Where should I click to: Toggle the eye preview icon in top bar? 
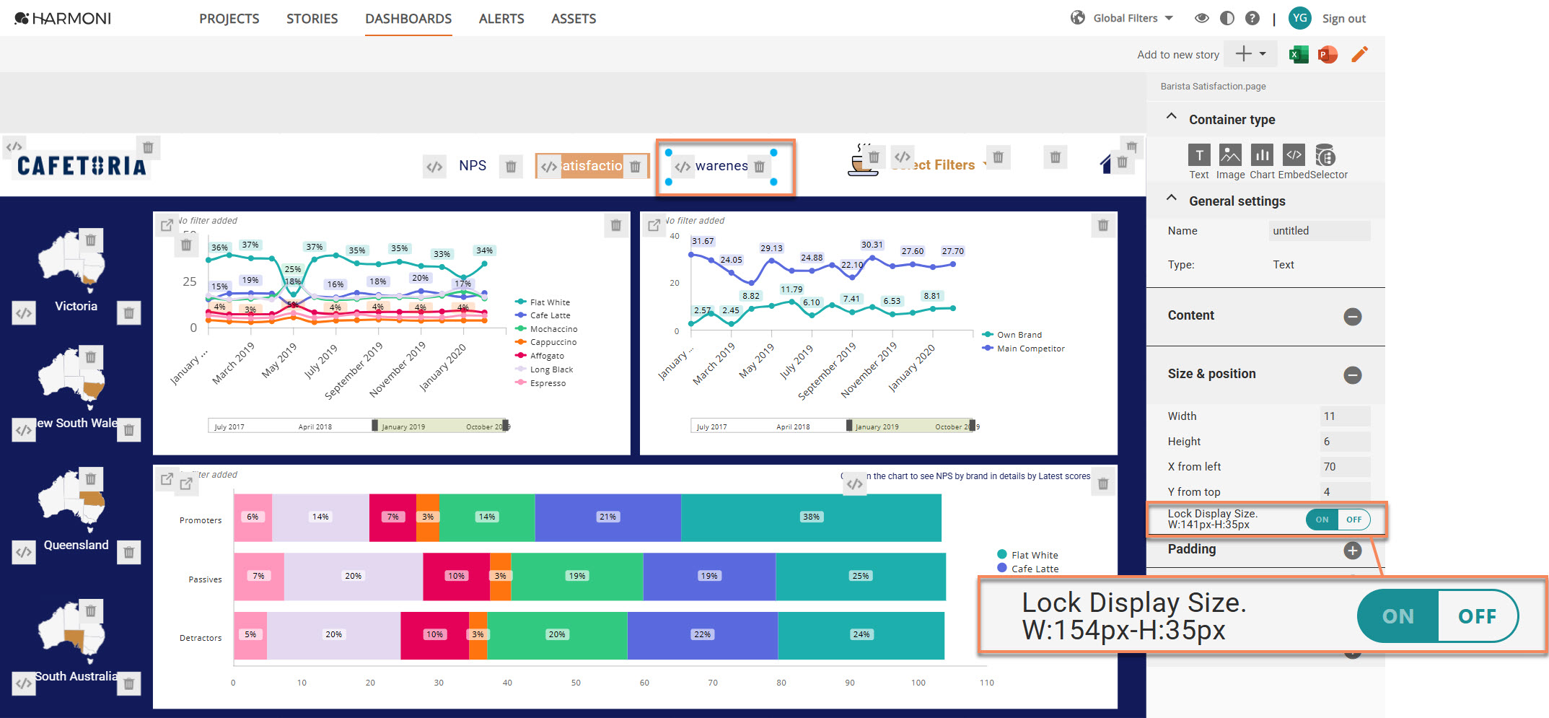pos(1202,18)
